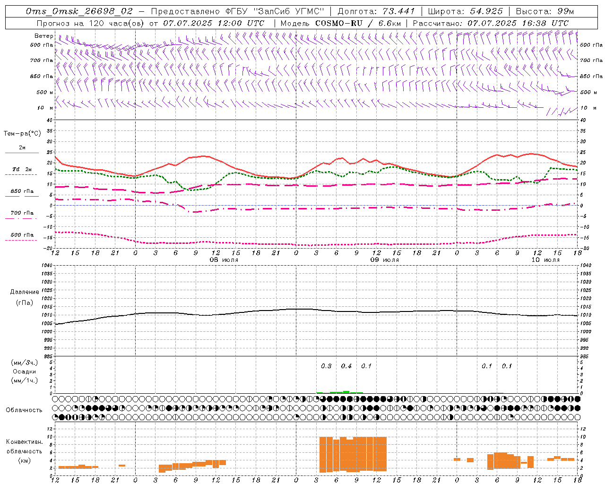Click the station name Oms_Omsk_26698_02
This screenshot has width=605, height=484.
point(79,11)
